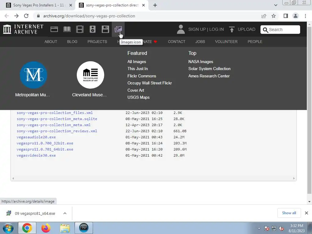Open Flickr Commons link
Screen dimensions: 312x234
(x=142, y=76)
